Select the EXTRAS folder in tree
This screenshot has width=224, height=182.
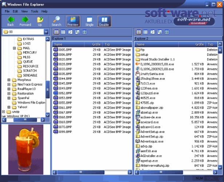coord(26,39)
